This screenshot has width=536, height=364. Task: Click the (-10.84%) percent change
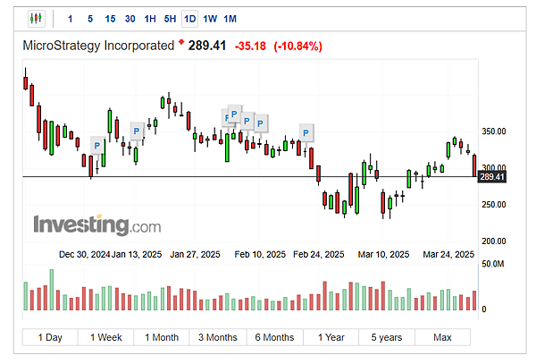click(297, 46)
